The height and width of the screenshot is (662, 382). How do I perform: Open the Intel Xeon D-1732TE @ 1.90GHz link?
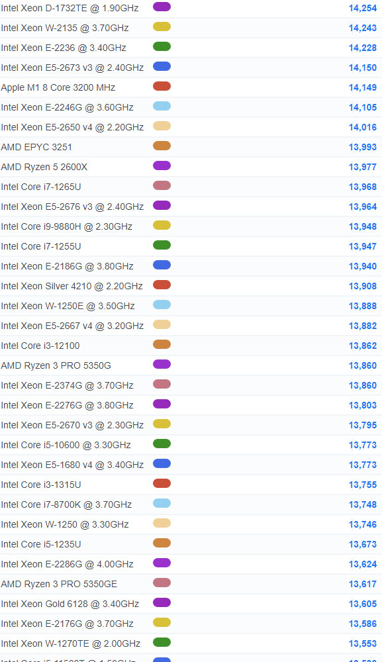pyautogui.click(x=70, y=8)
